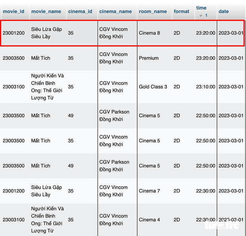Sort by the movie_id column header
Image resolution: width=246 pixels, height=236 pixels.
[13, 11]
